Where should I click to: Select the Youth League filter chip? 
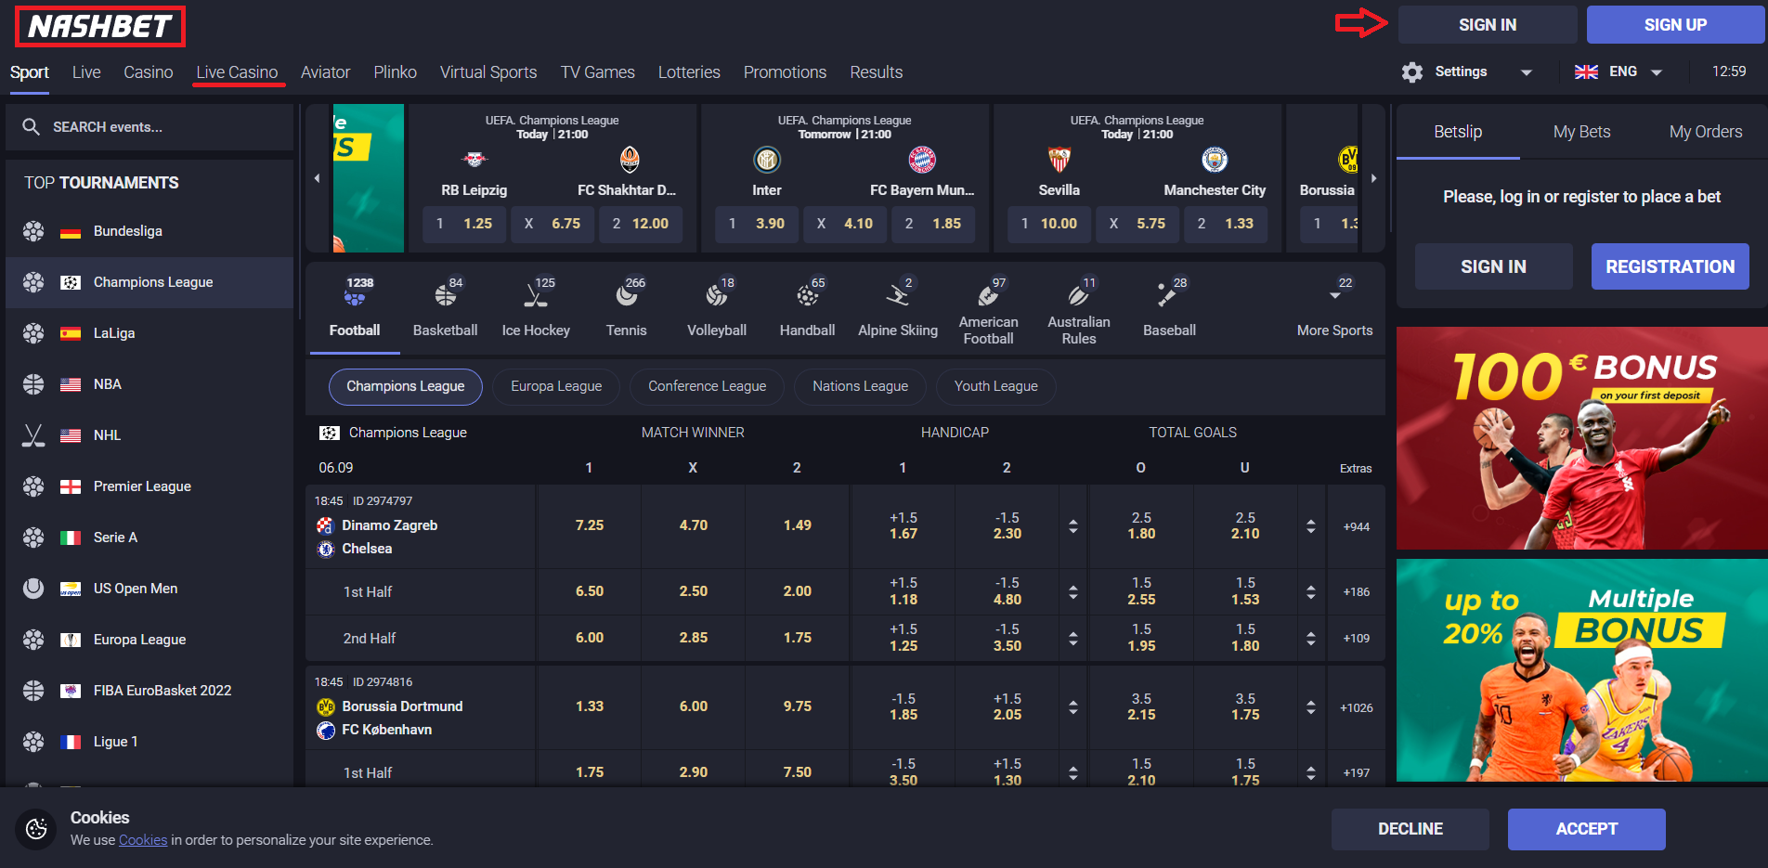point(995,386)
